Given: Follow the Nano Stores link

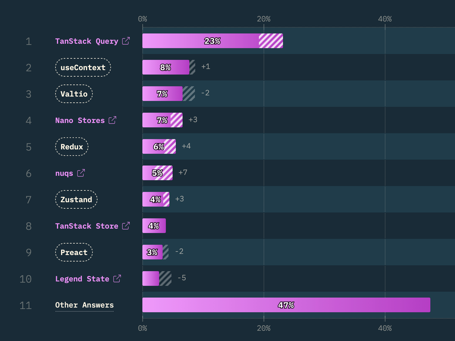Looking at the screenshot, I should pos(80,120).
